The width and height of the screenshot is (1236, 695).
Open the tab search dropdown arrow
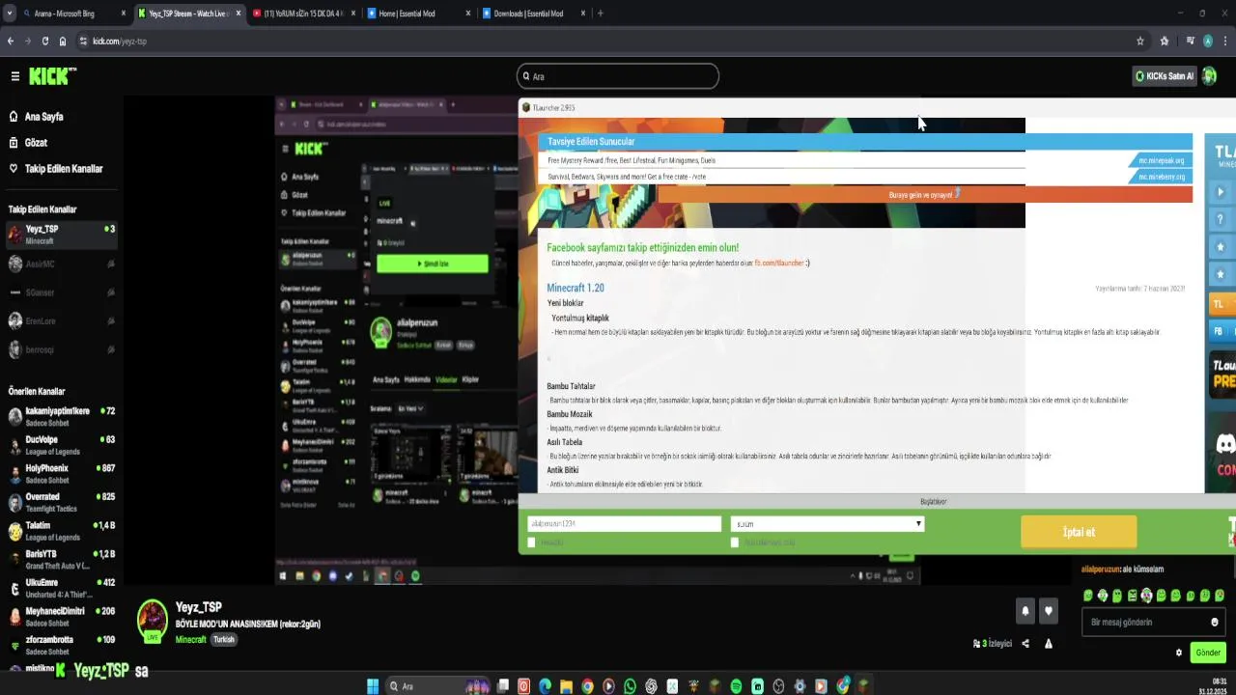(9, 14)
